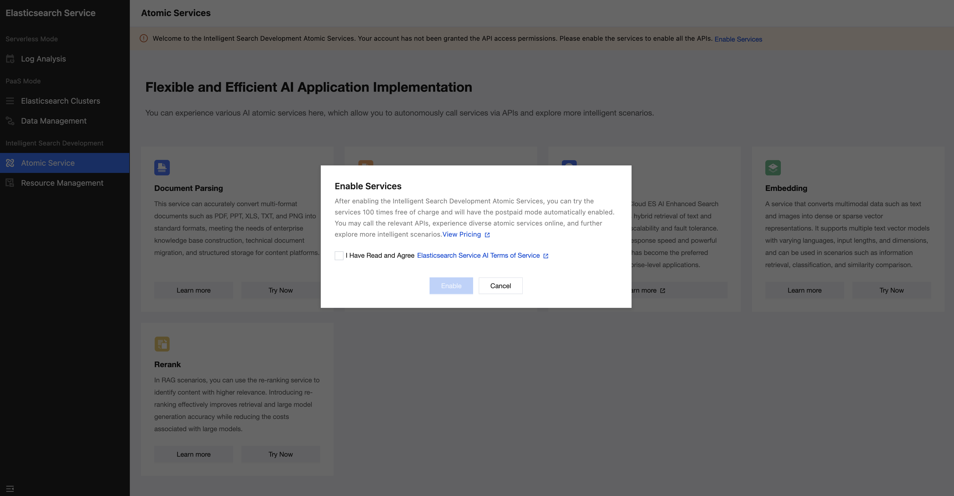The image size is (954, 496).
Task: Click the Log Analysis sidebar icon
Action: (x=10, y=59)
